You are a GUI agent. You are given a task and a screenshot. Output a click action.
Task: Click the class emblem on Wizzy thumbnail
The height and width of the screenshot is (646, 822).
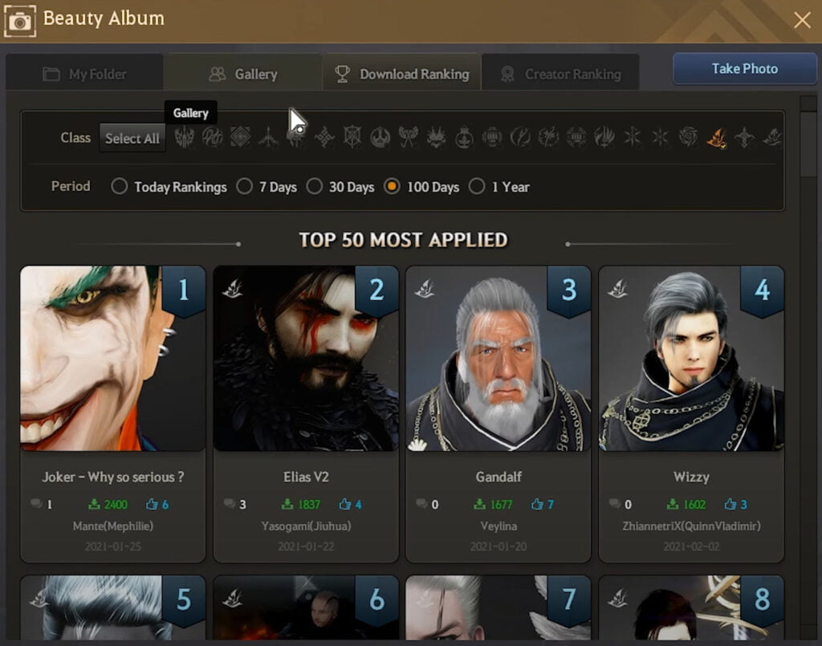[x=617, y=288]
